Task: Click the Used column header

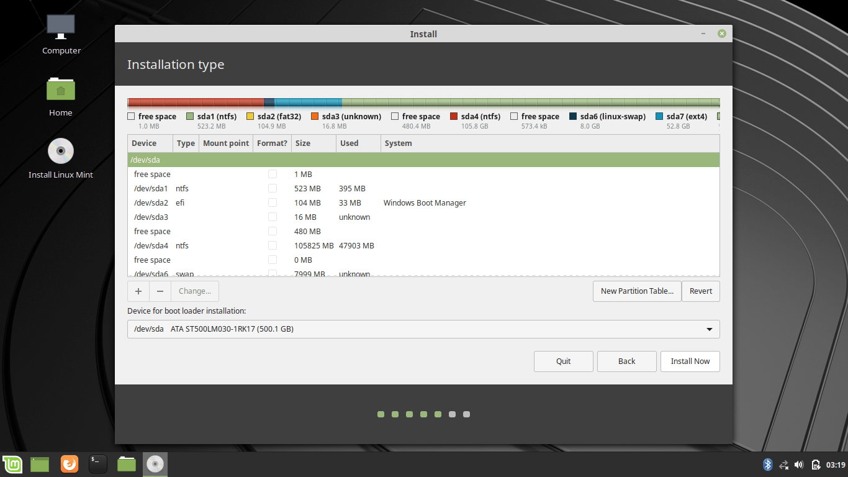Action: (x=358, y=143)
